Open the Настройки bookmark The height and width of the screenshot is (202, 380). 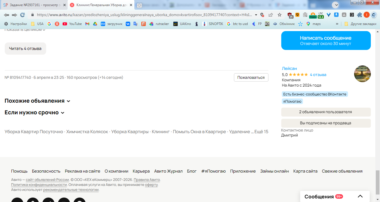[16, 24]
